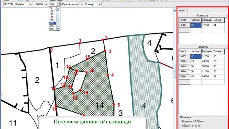
Task: Select the length cell 65
Action: point(219,56)
